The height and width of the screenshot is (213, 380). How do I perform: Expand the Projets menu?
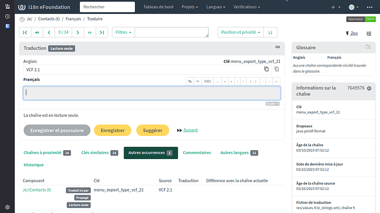click(190, 7)
